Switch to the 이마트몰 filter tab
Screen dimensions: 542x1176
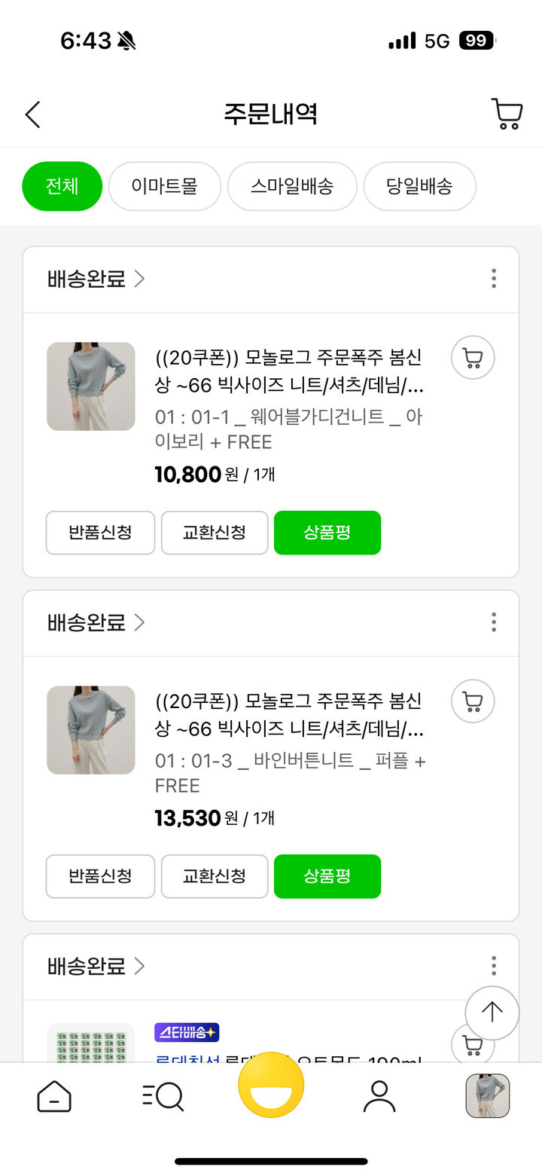164,186
